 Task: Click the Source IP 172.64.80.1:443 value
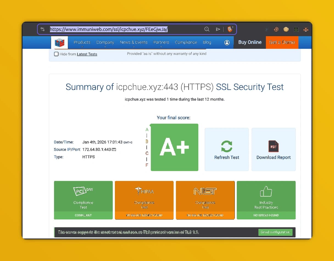point(97,150)
